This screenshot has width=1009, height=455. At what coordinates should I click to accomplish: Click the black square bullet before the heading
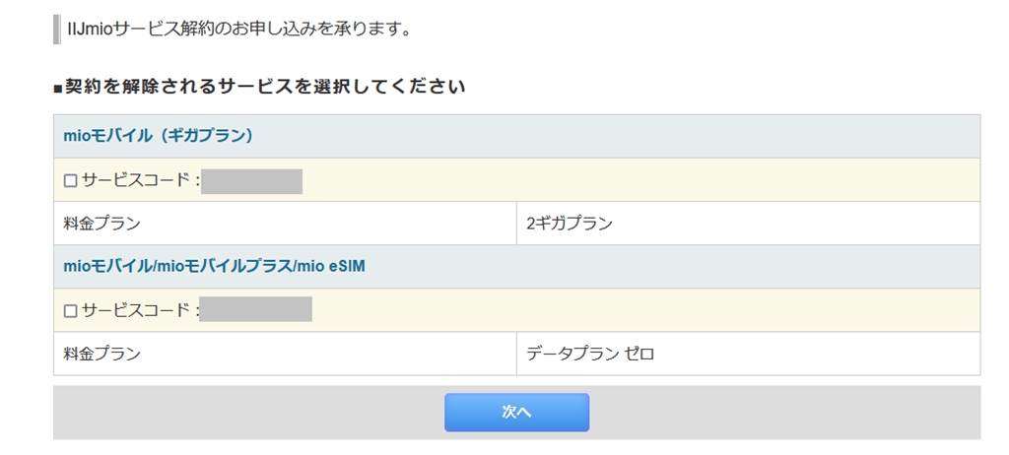tap(58, 90)
